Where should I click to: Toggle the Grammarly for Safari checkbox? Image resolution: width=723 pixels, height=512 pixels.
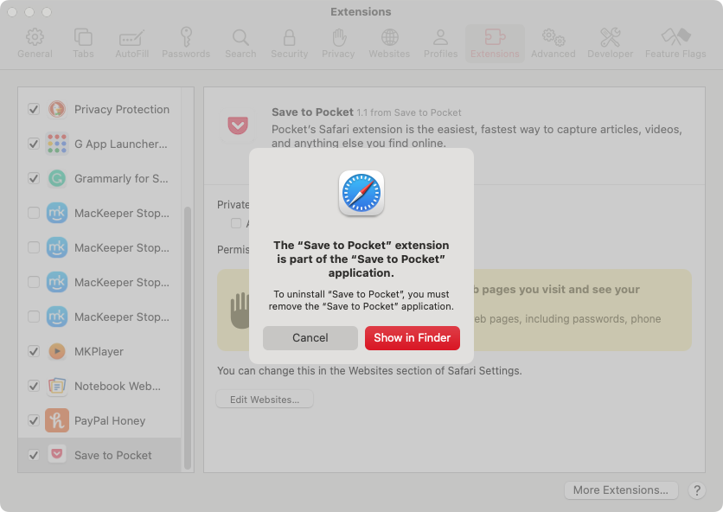tap(34, 178)
